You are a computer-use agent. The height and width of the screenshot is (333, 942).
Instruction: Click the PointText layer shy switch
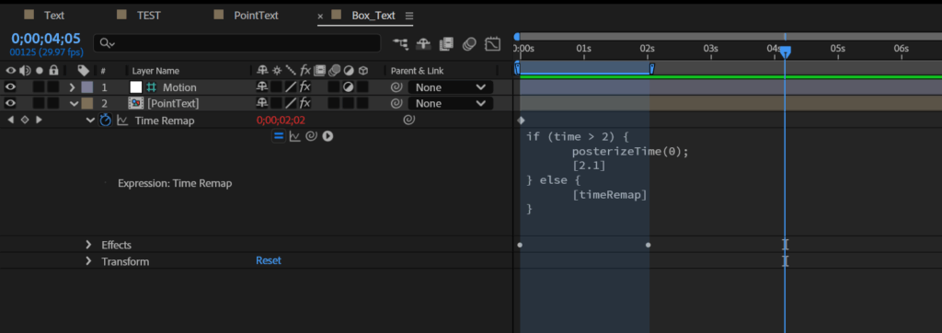click(261, 103)
